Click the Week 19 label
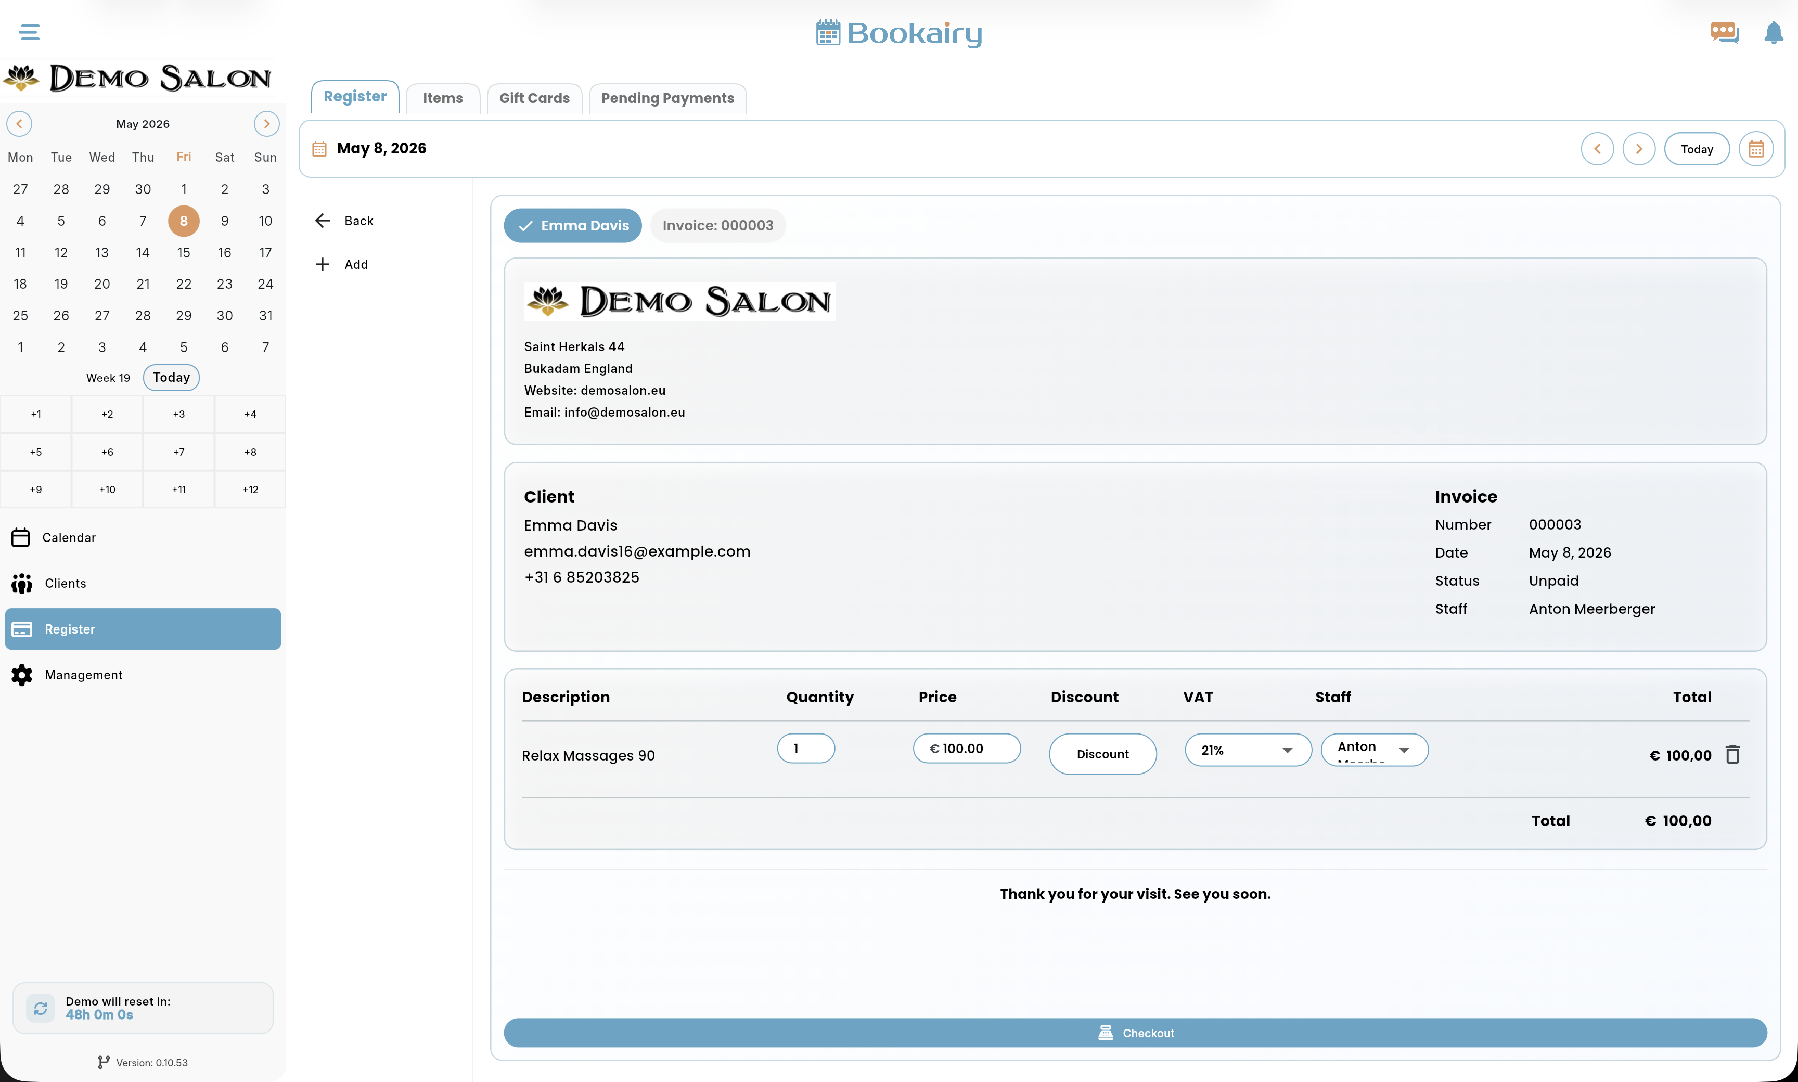 [x=108, y=378]
